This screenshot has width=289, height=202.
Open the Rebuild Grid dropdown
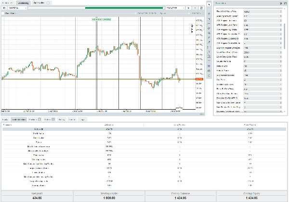pos(263,66)
